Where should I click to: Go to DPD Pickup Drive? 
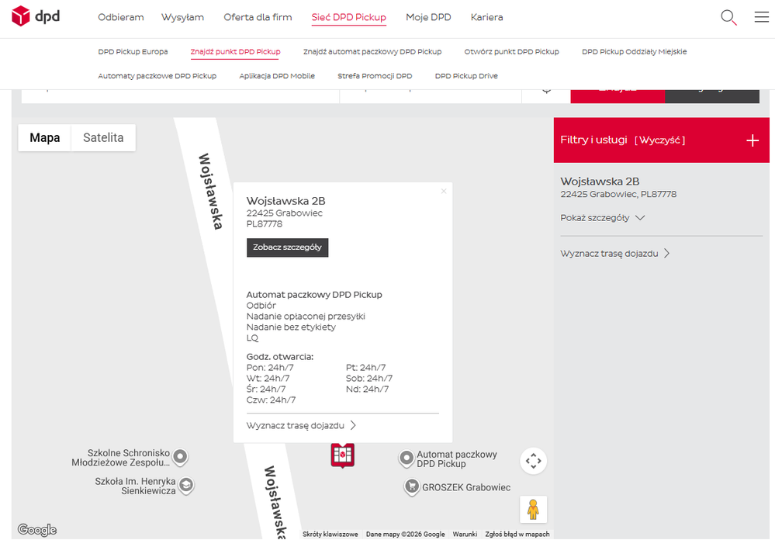(x=466, y=76)
